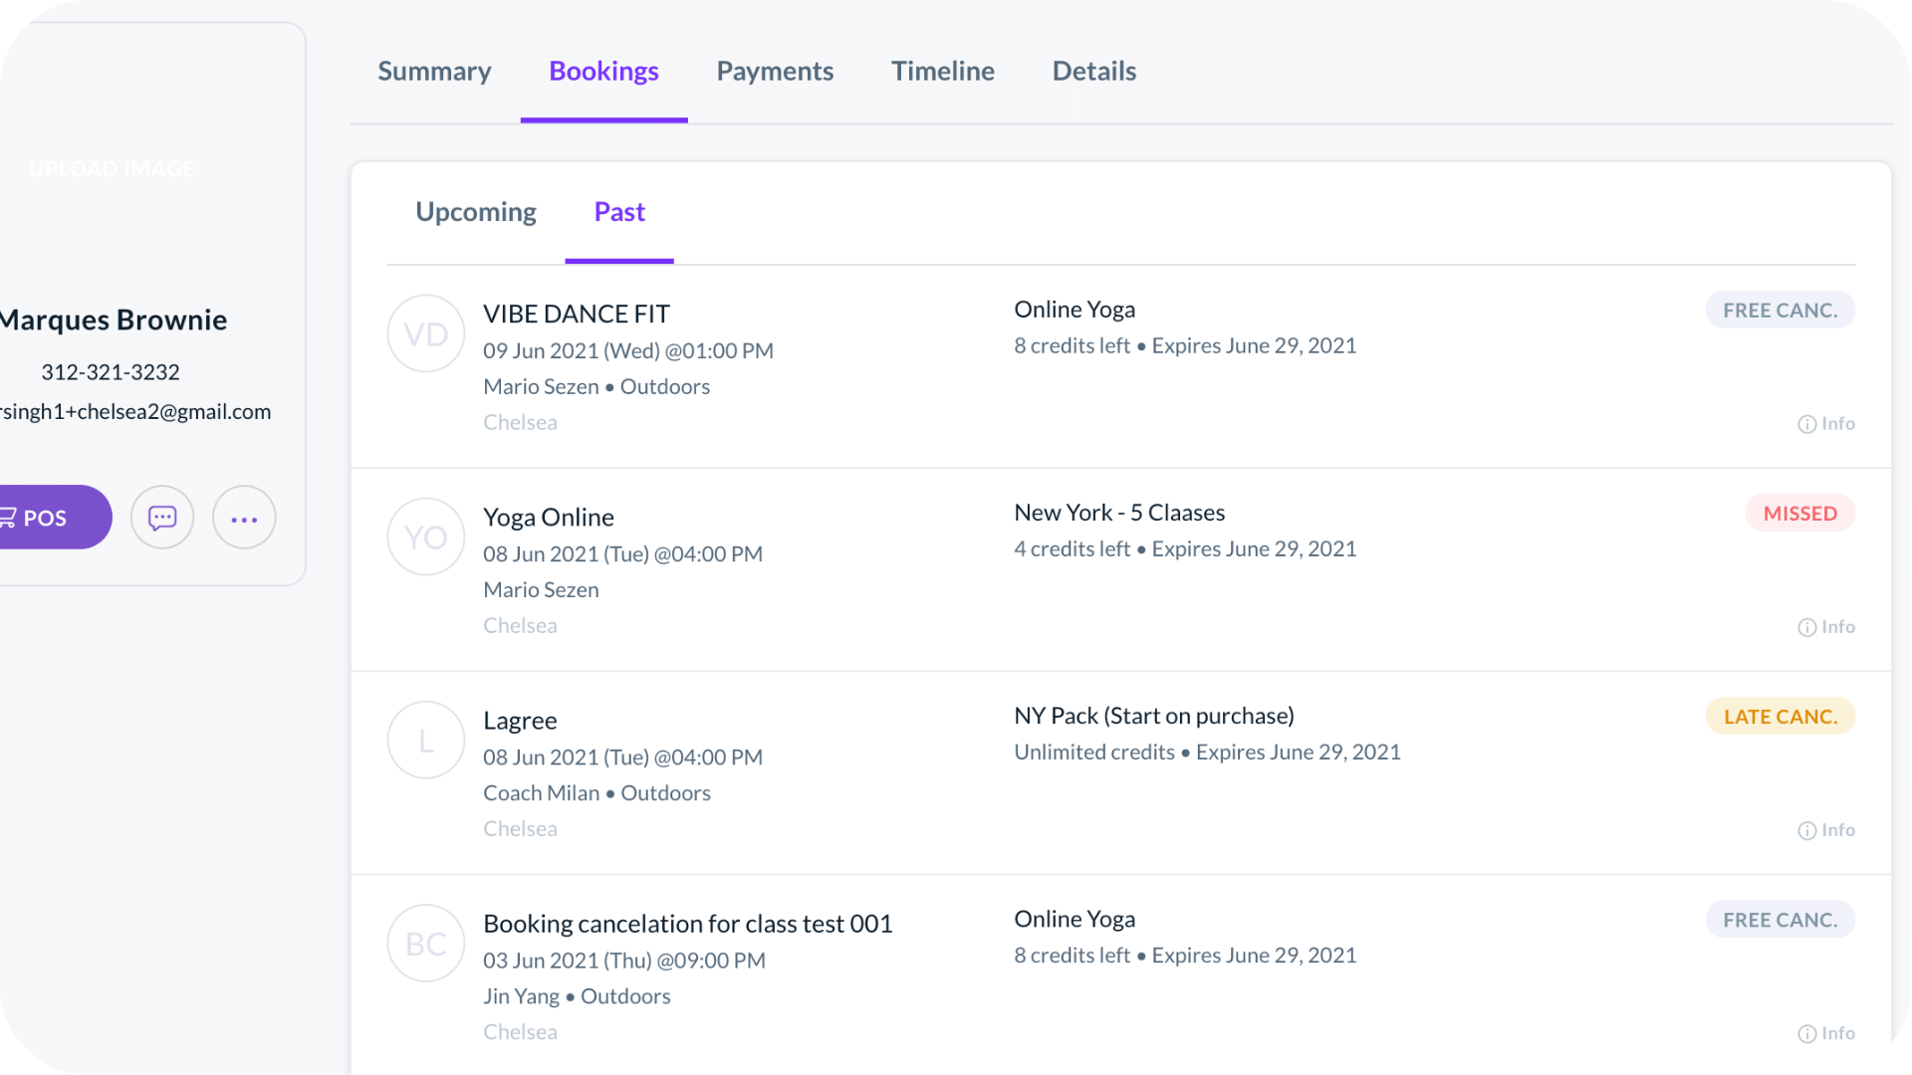The image size is (1912, 1075).
Task: Open the Yoga Online class title
Action: coord(549,518)
